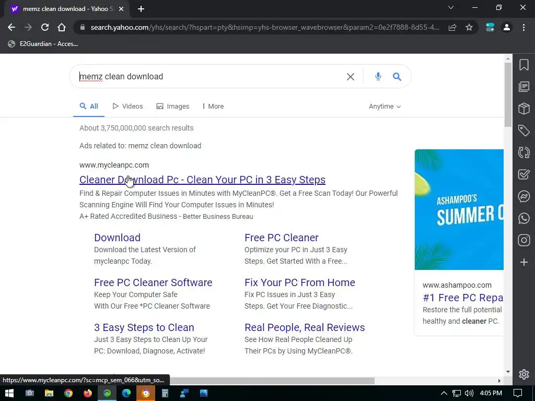535x401 pixels.
Task: Launch Google Chrome from the taskbar
Action: [68, 393]
